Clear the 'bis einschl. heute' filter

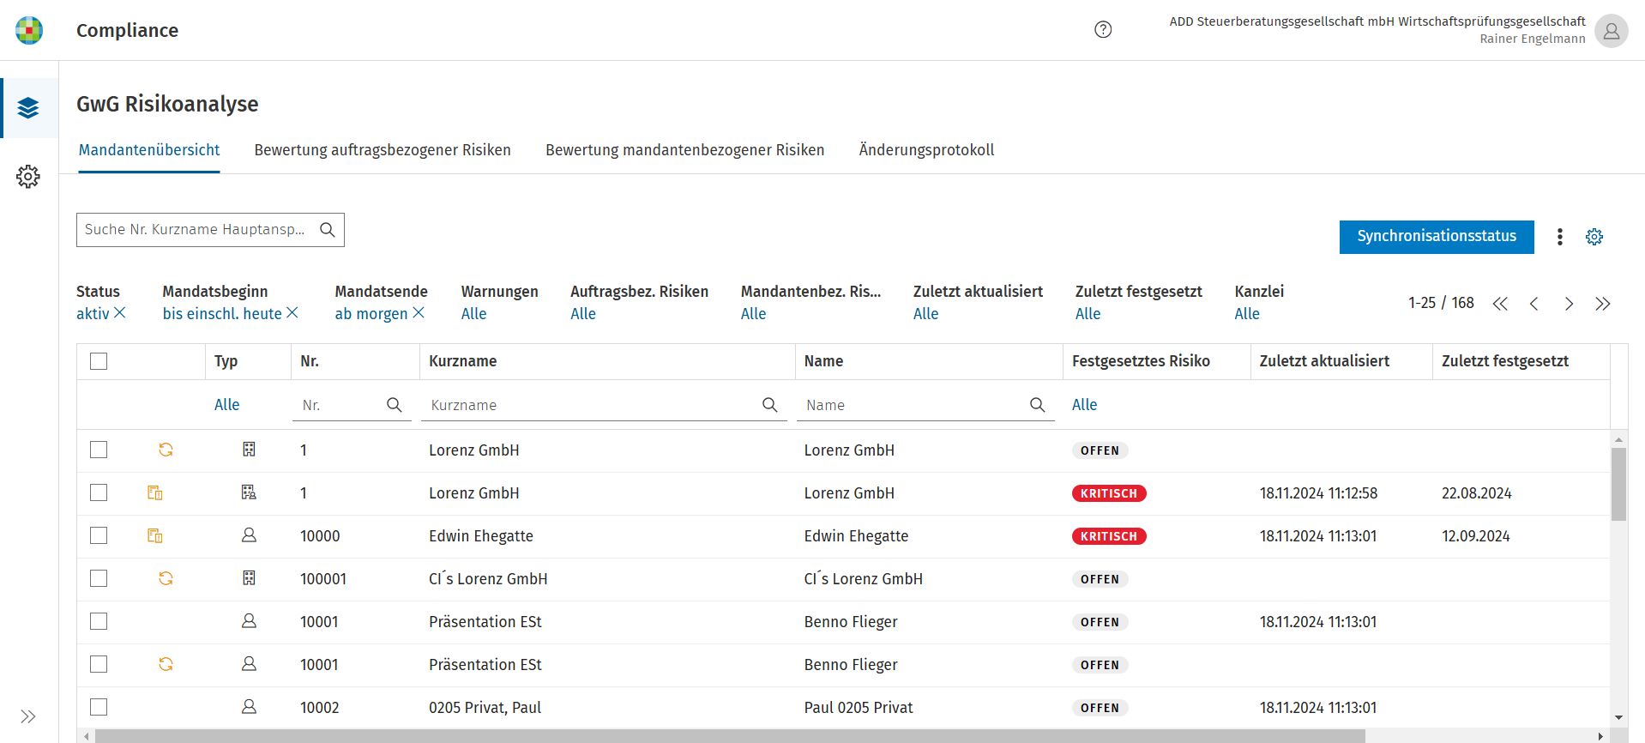(x=292, y=313)
